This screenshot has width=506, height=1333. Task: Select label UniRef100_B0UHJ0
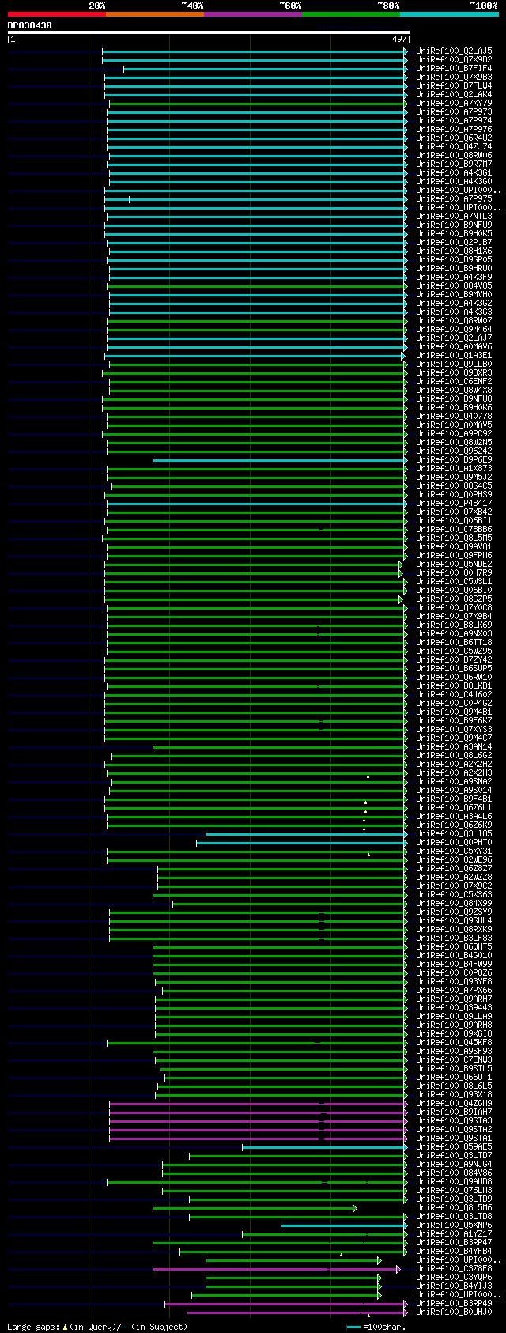[x=454, y=1312]
